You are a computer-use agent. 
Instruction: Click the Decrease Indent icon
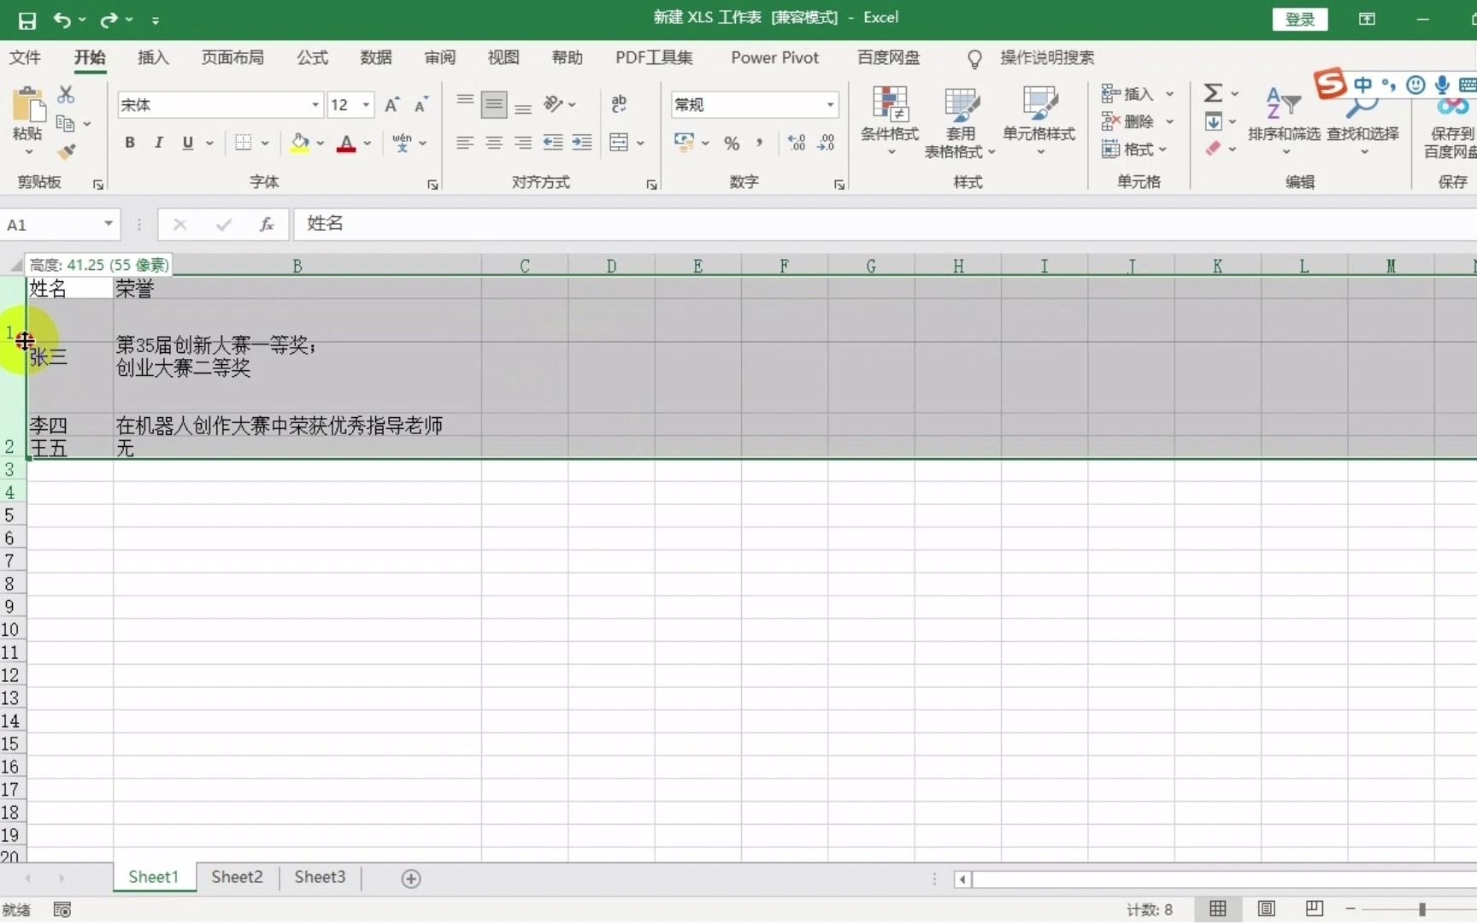point(553,143)
